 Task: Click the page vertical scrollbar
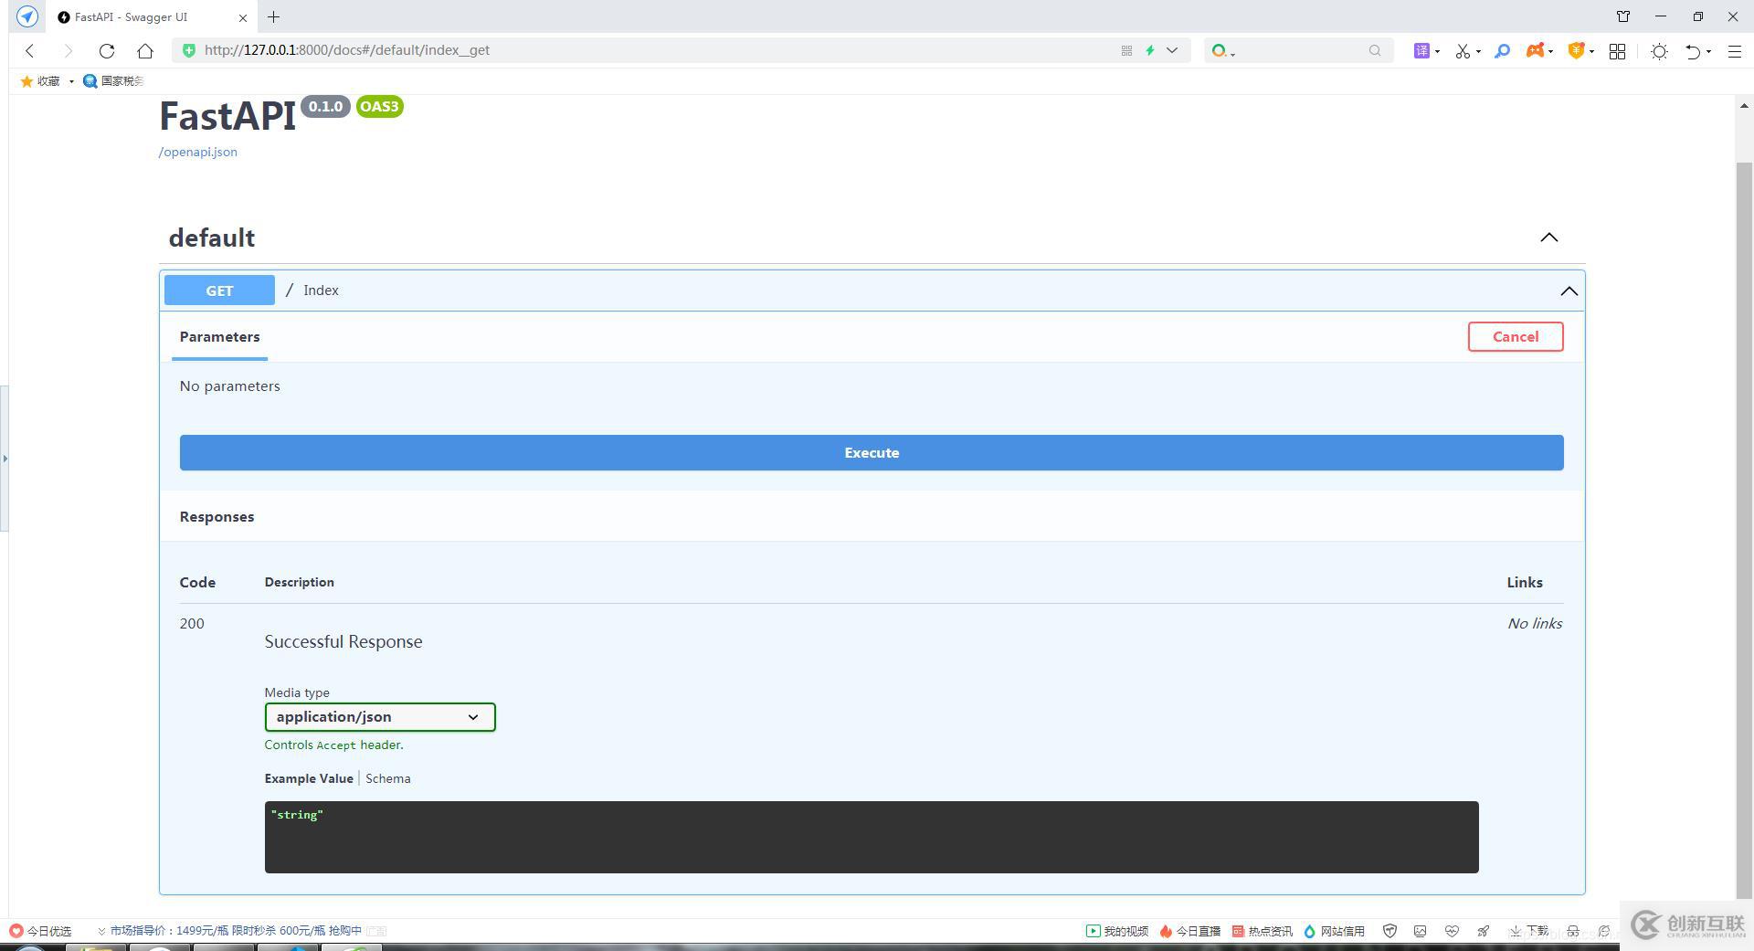click(x=1744, y=530)
